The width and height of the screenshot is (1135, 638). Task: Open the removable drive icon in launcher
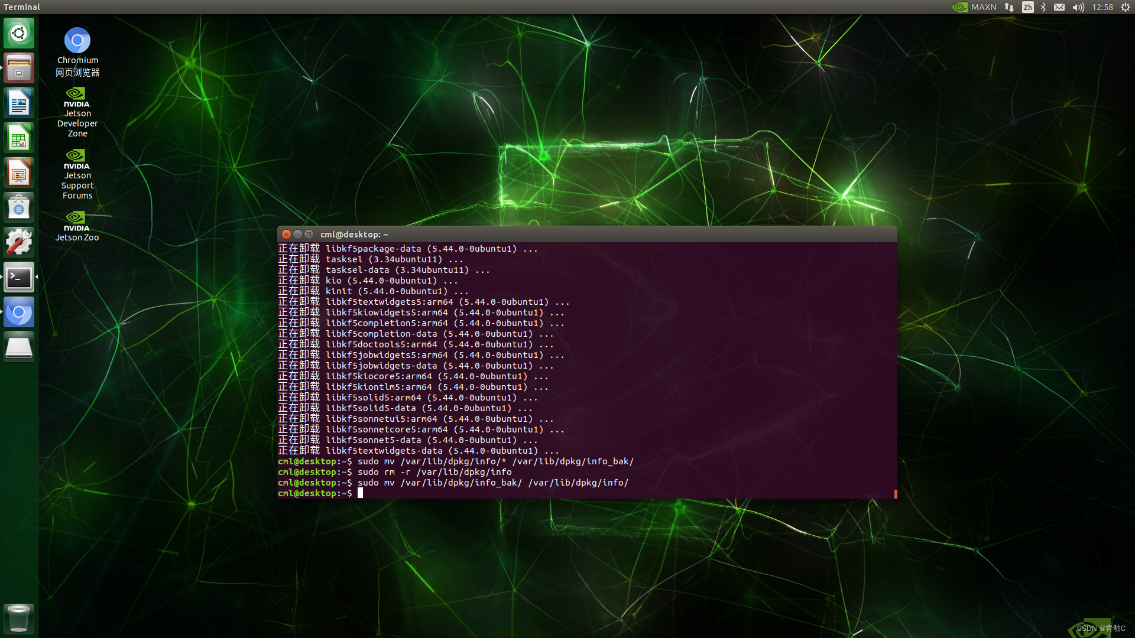point(19,347)
